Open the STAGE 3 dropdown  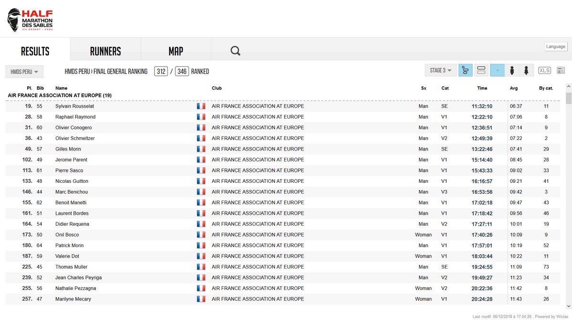click(x=441, y=70)
